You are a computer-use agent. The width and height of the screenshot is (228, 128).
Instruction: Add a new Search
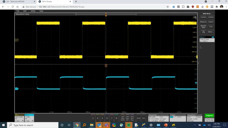[211, 22]
